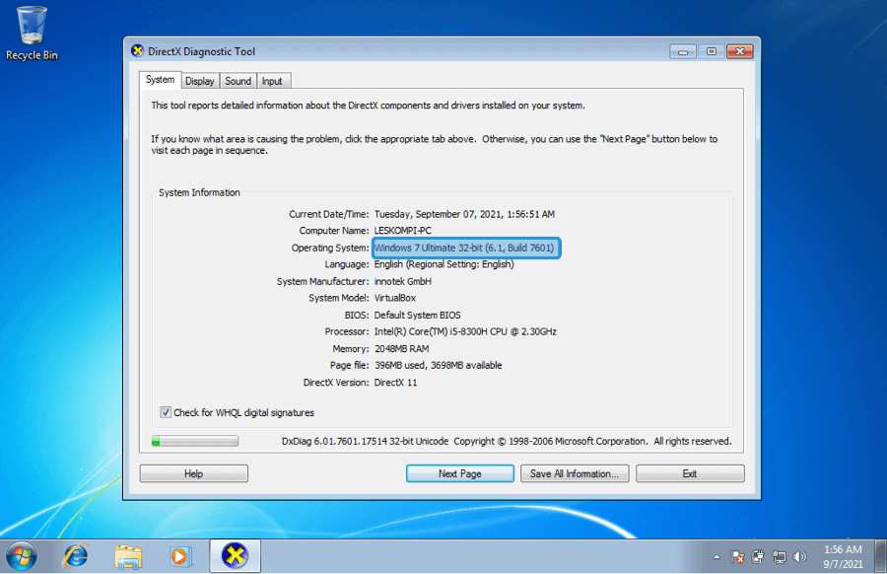
Task: Click the 'DirectX 11' version value
Action: (395, 382)
